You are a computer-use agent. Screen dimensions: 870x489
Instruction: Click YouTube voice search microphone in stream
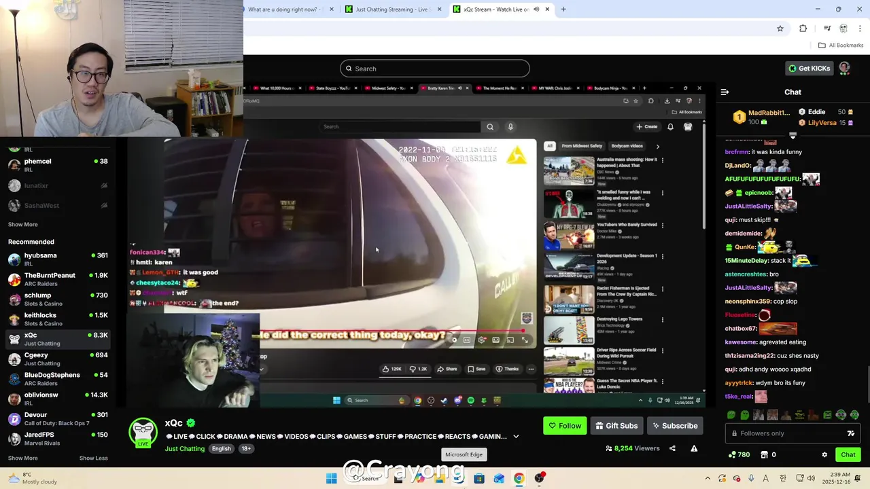510,126
